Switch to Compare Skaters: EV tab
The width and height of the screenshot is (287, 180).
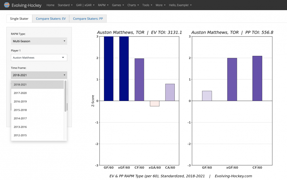[51, 19]
